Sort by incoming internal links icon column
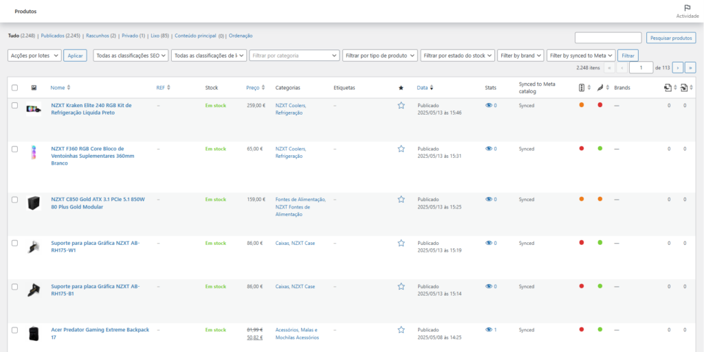This screenshot has height=352, width=704. (684, 88)
